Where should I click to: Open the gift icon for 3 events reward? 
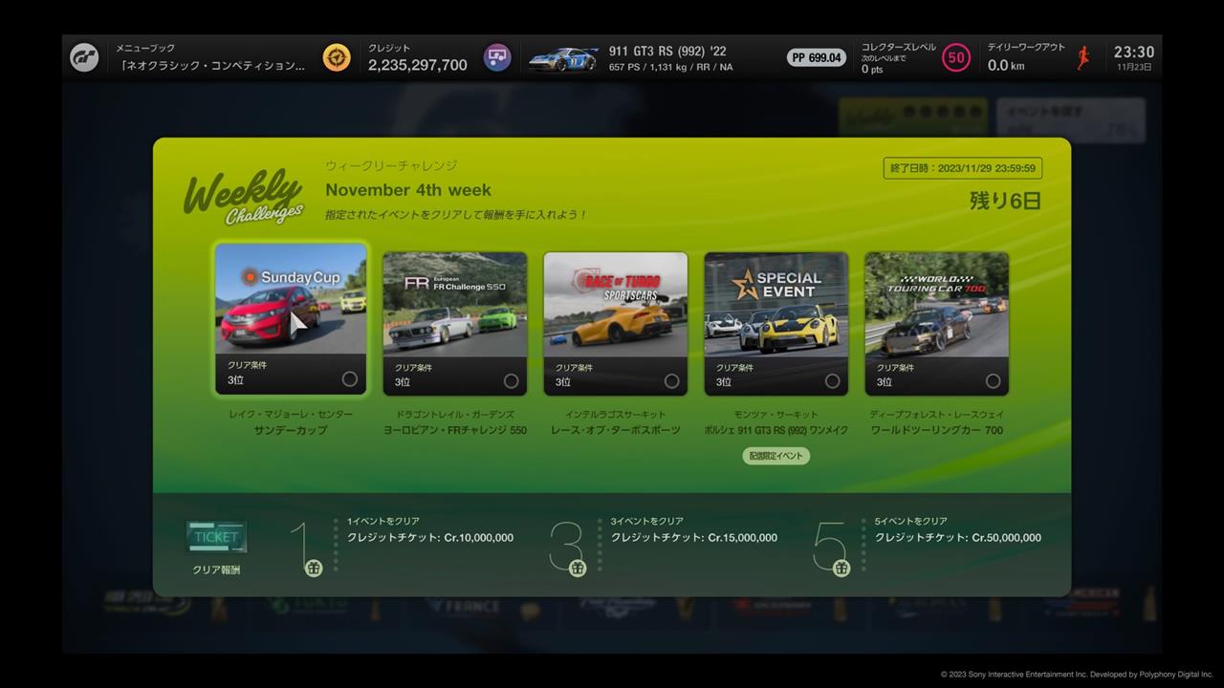(578, 569)
